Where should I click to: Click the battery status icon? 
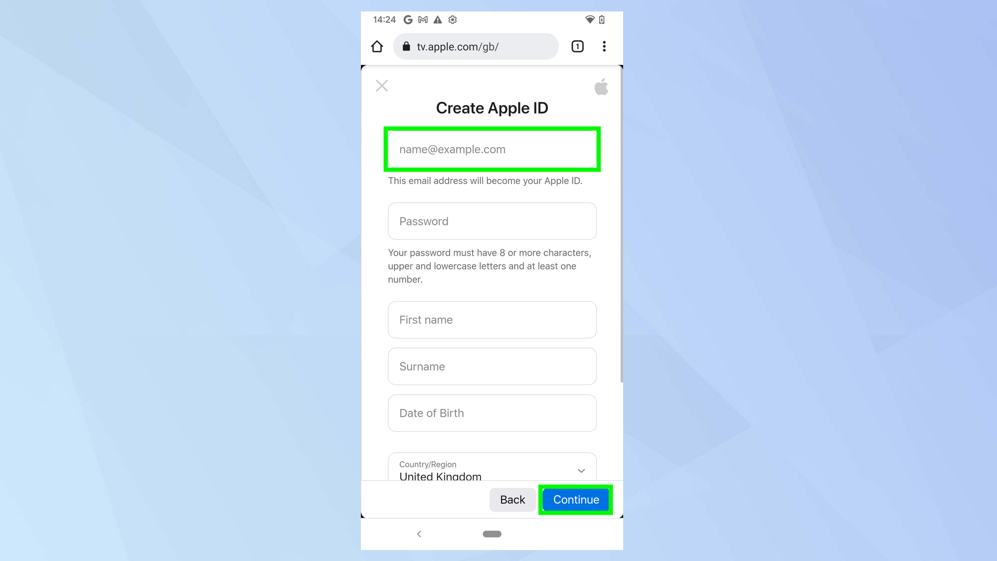(601, 19)
